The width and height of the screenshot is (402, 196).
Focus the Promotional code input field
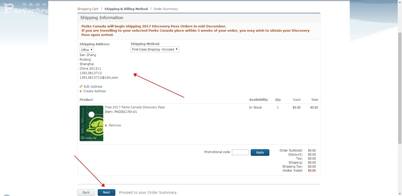[240, 152]
